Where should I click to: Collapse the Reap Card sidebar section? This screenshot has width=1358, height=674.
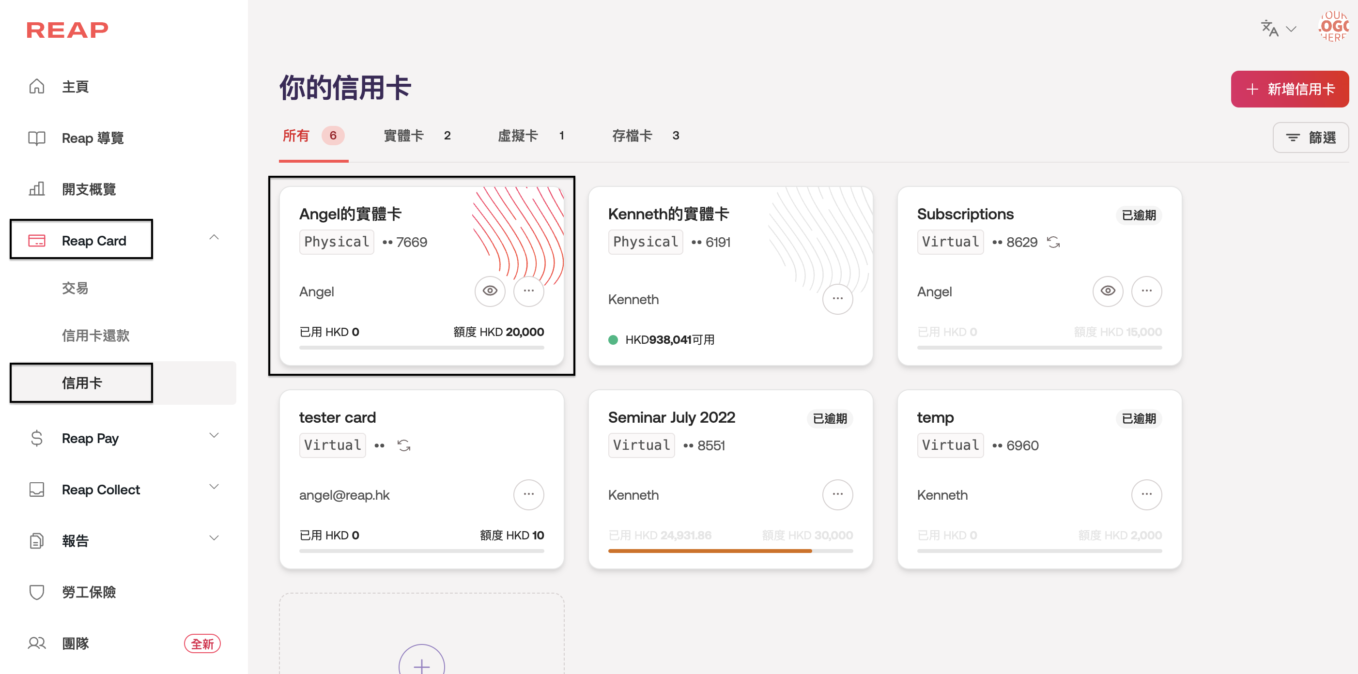[214, 238]
